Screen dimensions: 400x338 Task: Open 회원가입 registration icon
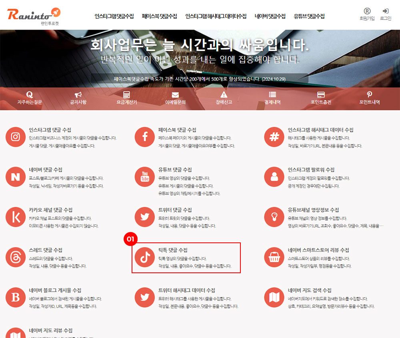point(367,11)
